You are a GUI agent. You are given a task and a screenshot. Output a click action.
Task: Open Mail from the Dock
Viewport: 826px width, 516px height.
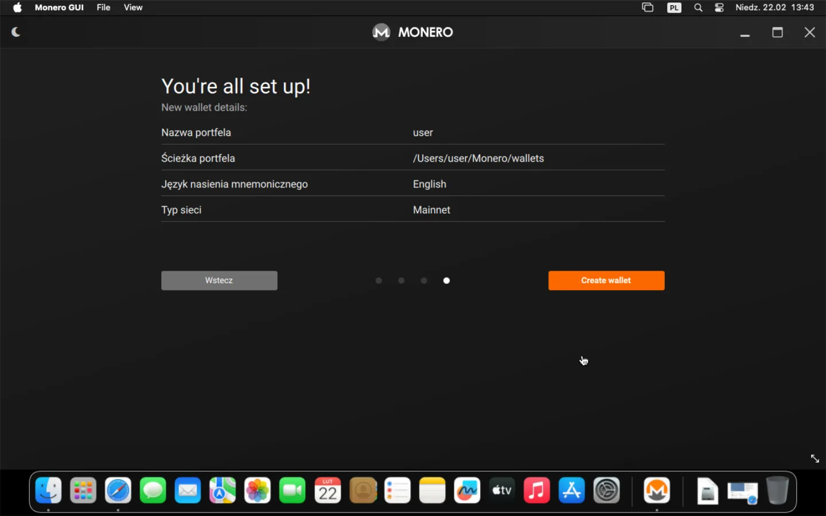tap(188, 491)
